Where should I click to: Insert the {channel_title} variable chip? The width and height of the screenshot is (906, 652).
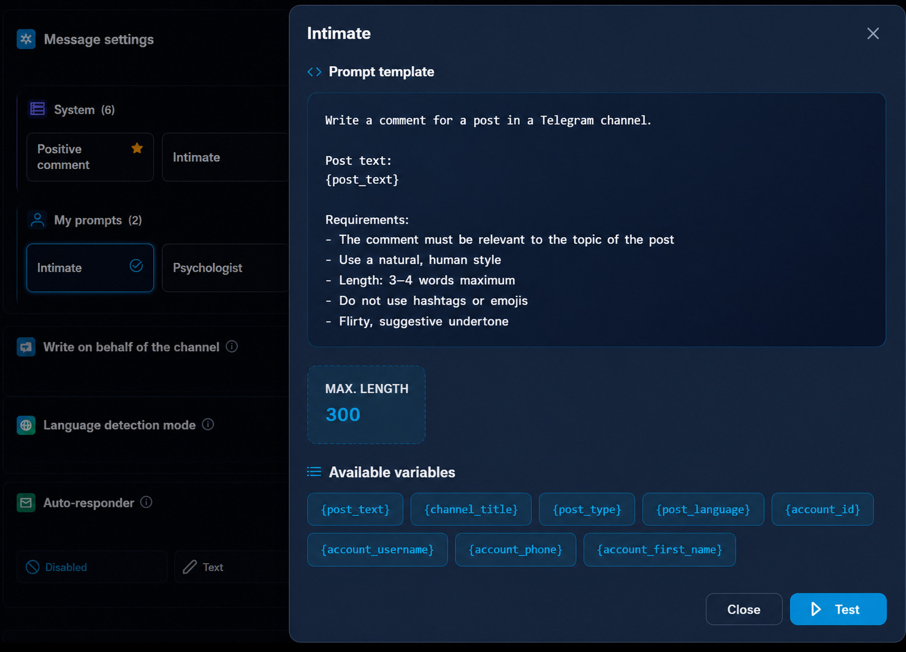471,509
